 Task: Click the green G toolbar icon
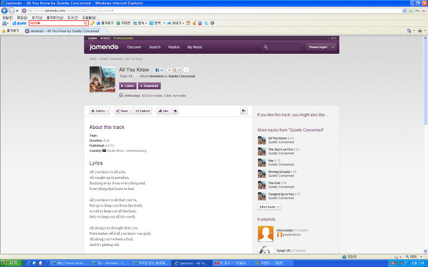[118, 23]
